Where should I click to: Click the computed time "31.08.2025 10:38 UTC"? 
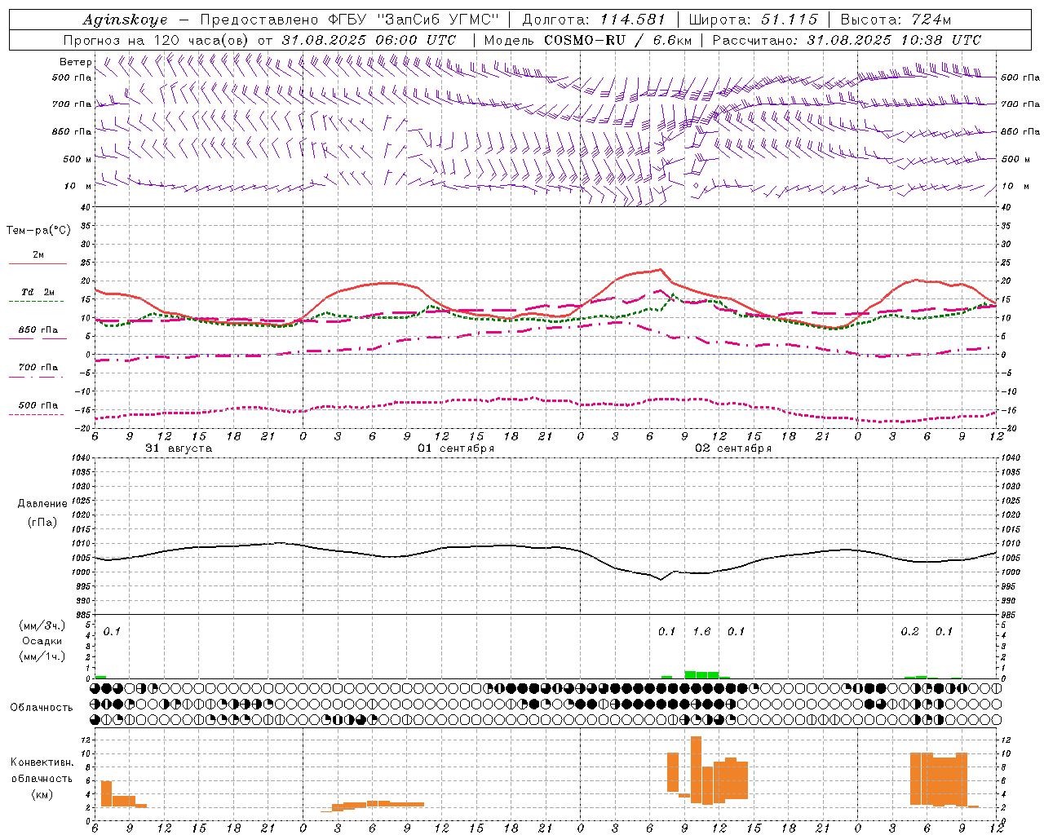894,40
